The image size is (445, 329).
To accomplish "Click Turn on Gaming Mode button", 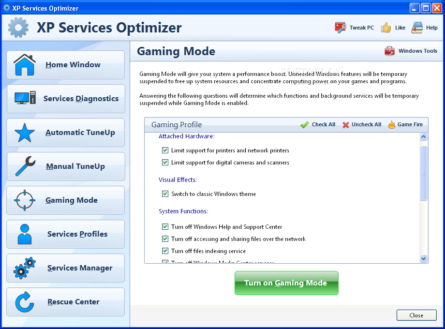I will coord(286,283).
